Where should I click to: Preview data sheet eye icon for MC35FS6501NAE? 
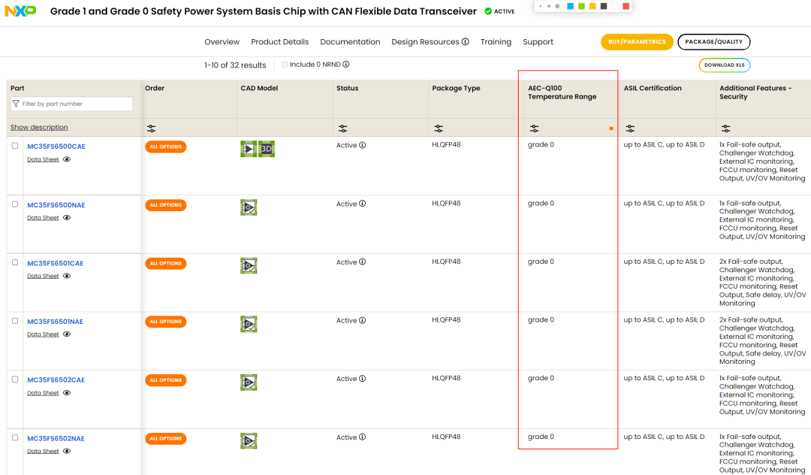pyautogui.click(x=67, y=334)
